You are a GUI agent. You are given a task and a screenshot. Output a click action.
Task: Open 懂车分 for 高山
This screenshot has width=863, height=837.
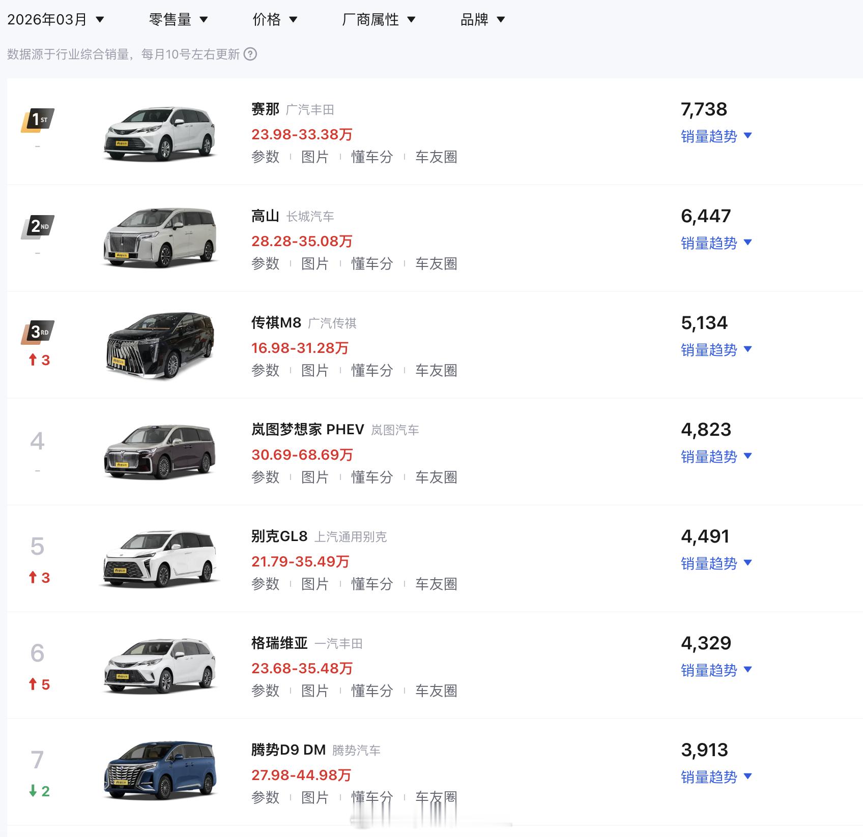tap(372, 263)
